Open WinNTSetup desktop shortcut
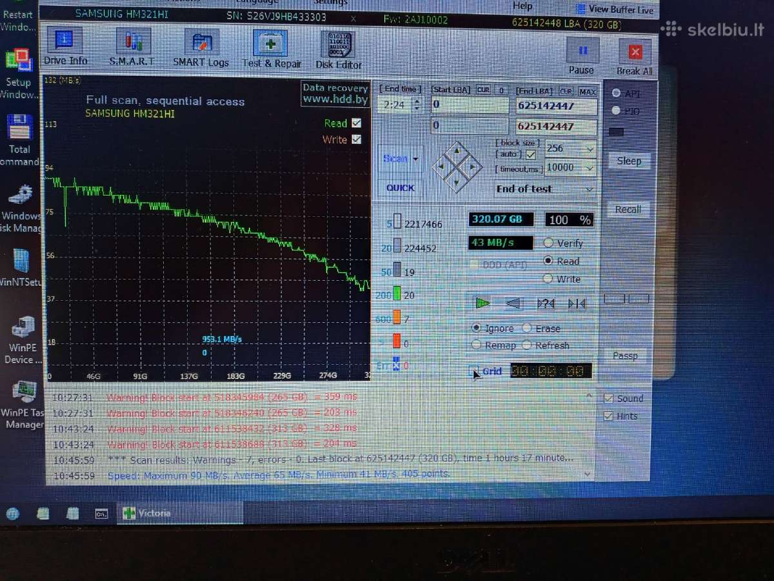 click(x=21, y=267)
